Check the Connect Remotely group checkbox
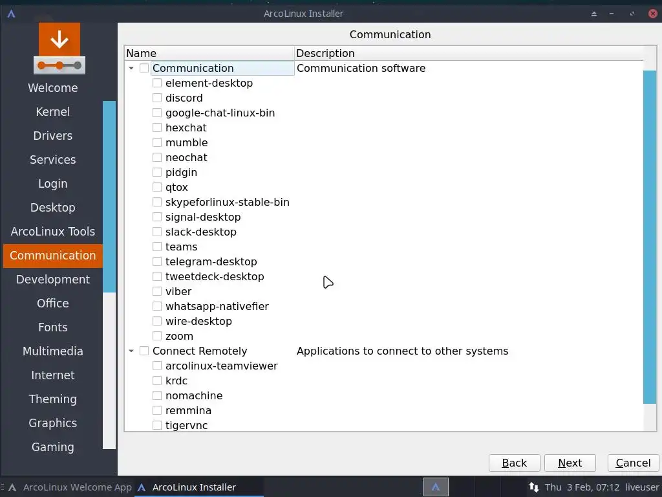 pyautogui.click(x=144, y=351)
